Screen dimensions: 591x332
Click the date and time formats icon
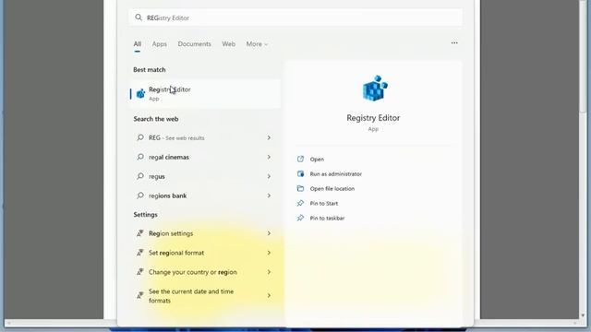point(139,296)
